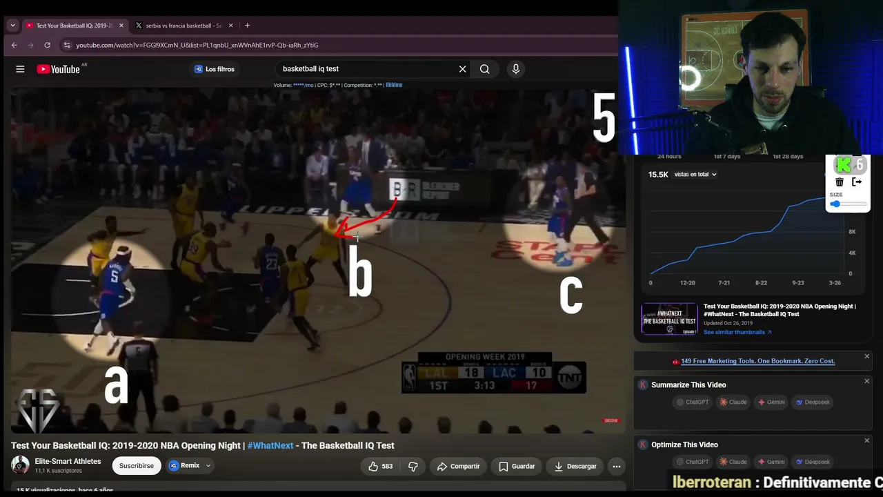
Task: Optimize the video with ChatGPT
Action: (x=693, y=462)
